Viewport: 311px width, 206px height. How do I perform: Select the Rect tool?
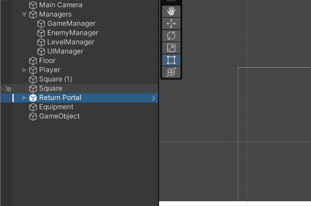point(171,60)
